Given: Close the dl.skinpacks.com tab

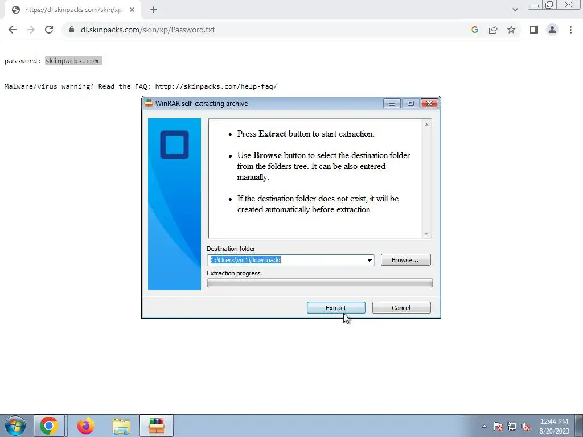Looking at the screenshot, I should [x=132, y=10].
